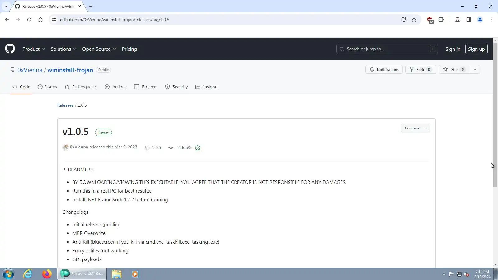Open the Chrome profile avatar

[x=480, y=20]
